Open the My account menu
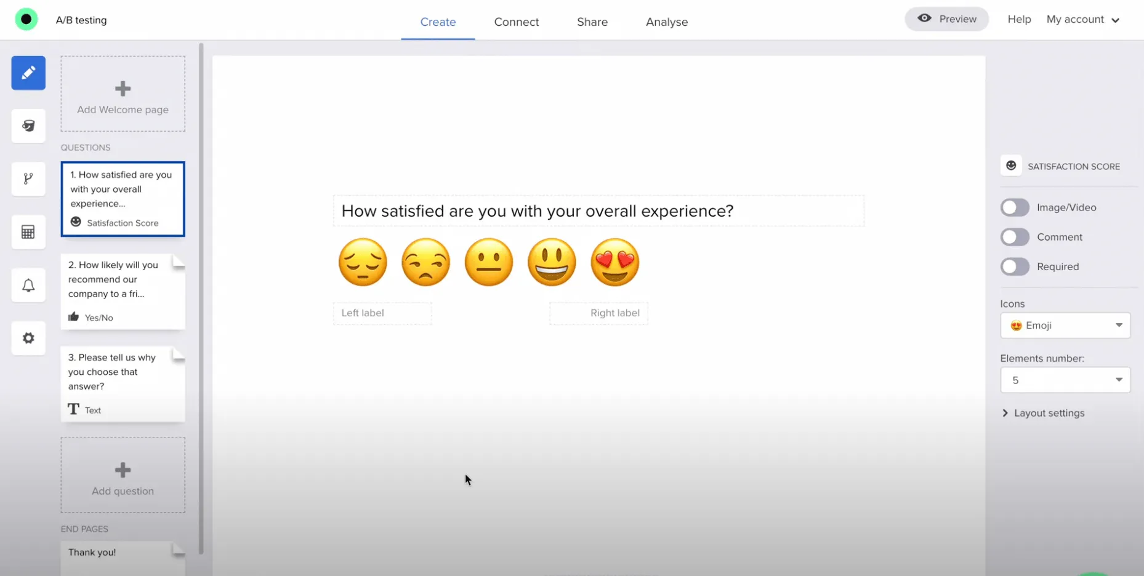Viewport: 1144px width, 576px height. (1083, 19)
